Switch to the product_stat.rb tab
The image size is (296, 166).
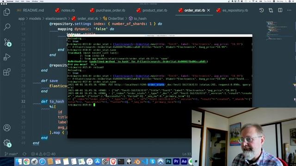coord(152,10)
